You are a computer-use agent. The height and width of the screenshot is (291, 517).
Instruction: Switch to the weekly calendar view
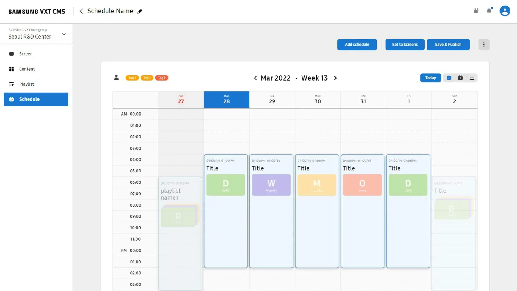point(449,78)
